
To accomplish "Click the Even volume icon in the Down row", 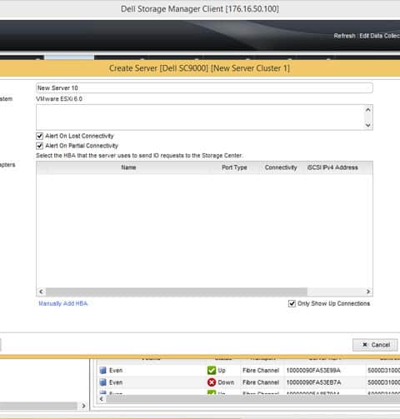I will pyautogui.click(x=103, y=382).
